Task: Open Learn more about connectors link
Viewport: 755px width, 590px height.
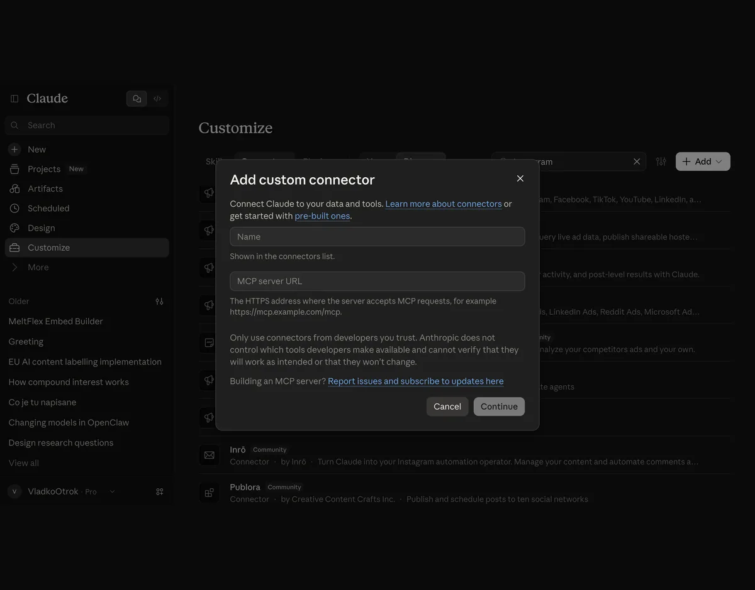Action: [x=444, y=204]
